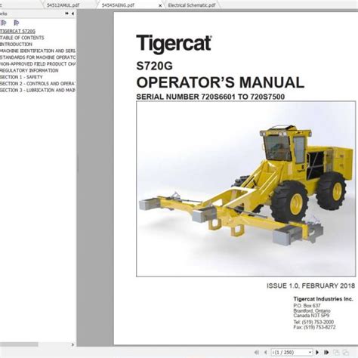Open the INTRODUCTION bookmark
This screenshot has height=358, width=358.
[16, 45]
